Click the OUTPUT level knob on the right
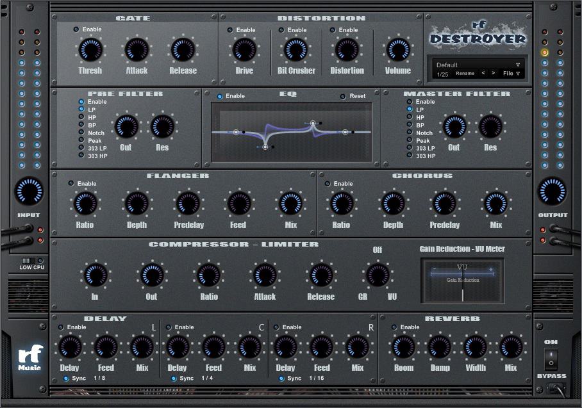The image size is (582, 408). tap(553, 191)
